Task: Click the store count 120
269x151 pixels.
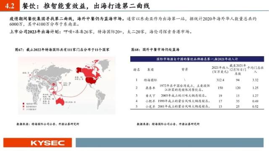Action: (x=237, y=88)
